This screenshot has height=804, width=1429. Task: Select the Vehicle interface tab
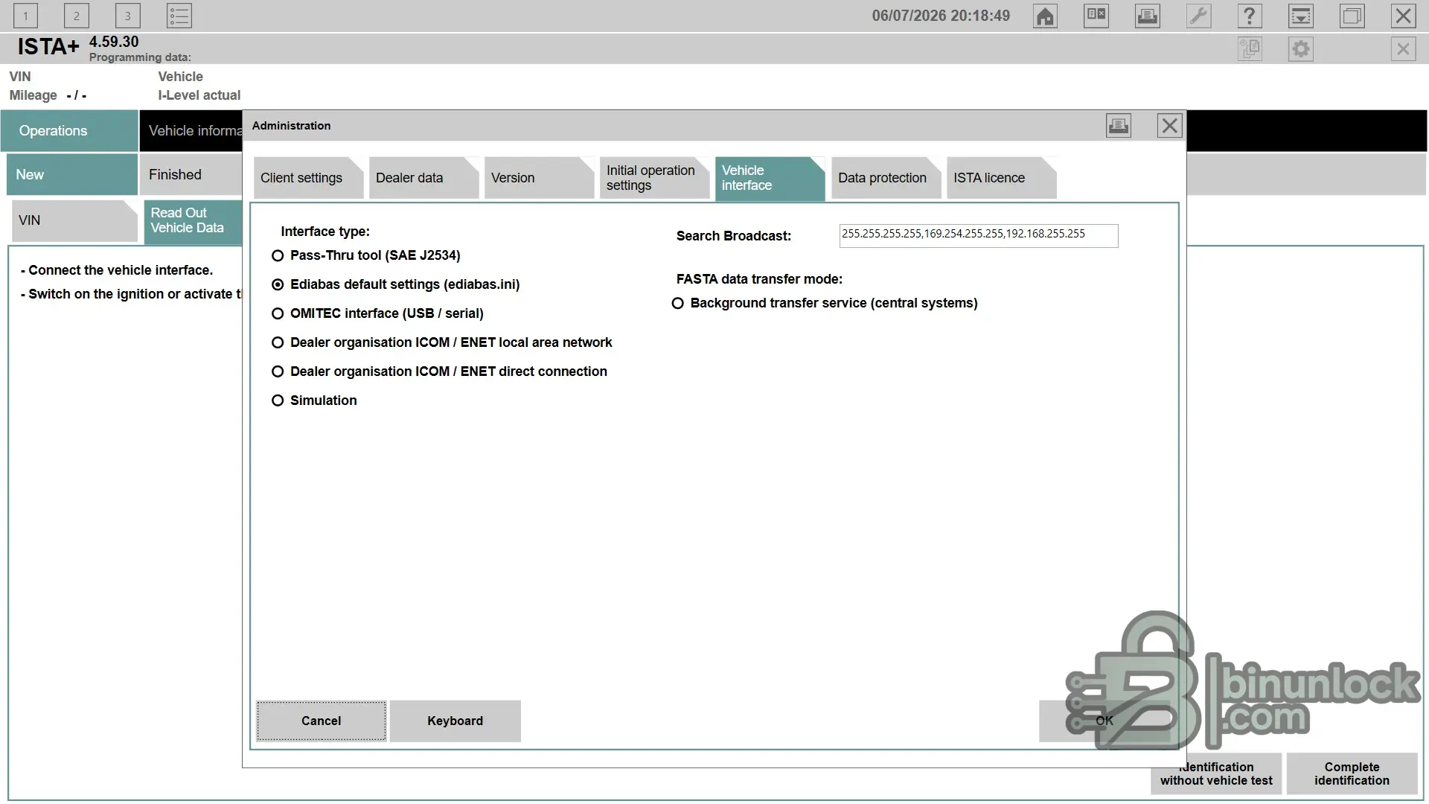point(770,178)
